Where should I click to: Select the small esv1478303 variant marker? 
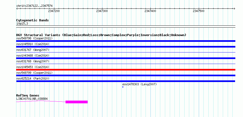123,87
